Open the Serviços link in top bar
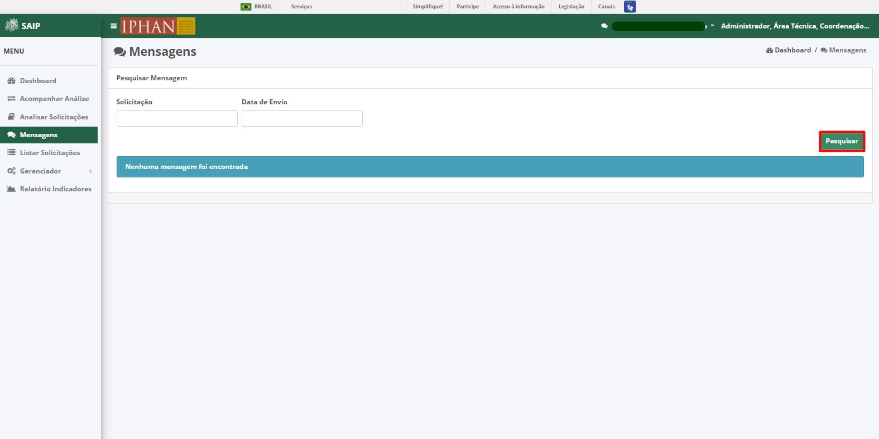879x439 pixels. pos(301,7)
